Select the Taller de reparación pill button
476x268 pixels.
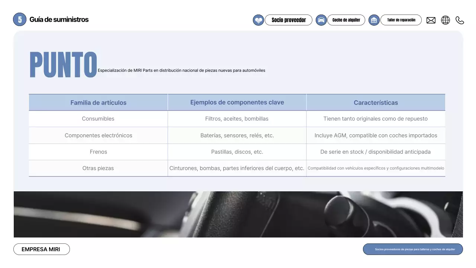pyautogui.click(x=401, y=20)
